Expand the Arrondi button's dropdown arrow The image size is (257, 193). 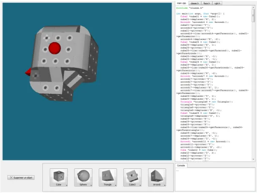(x=165, y=185)
